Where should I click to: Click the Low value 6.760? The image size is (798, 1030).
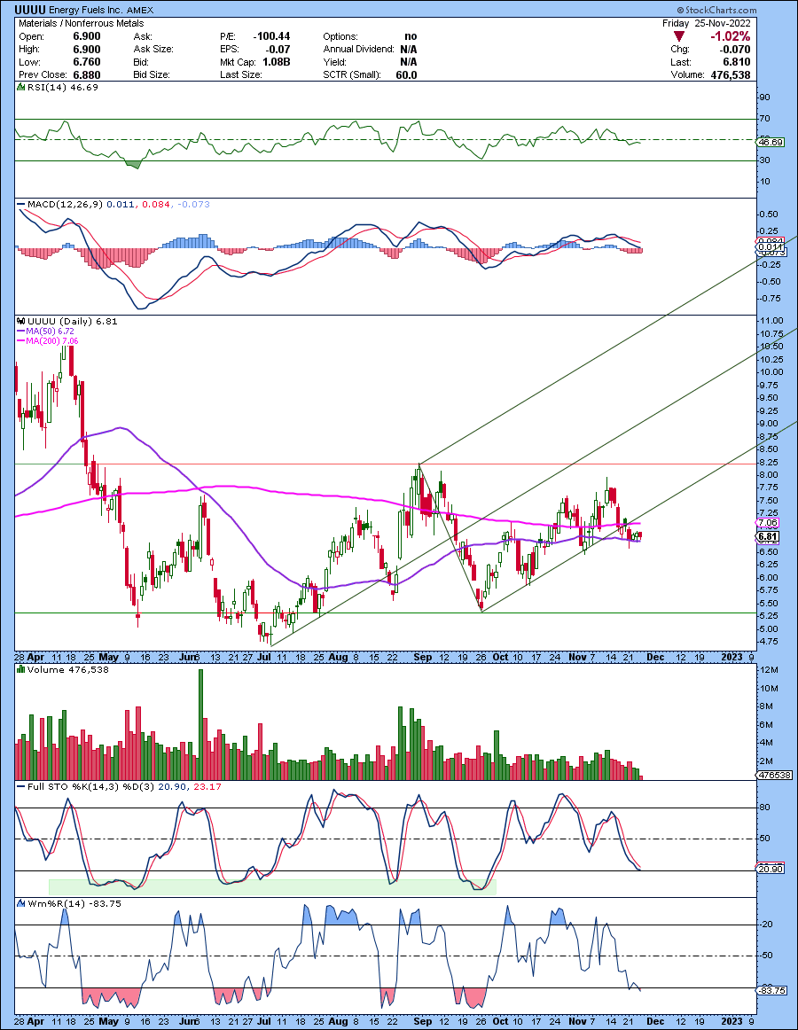coord(87,62)
